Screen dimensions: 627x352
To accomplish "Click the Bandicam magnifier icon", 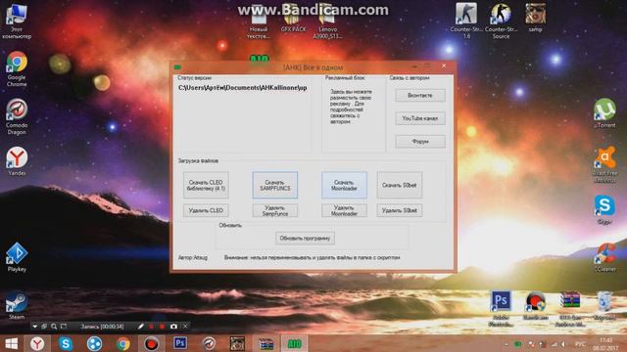I will click(54, 327).
